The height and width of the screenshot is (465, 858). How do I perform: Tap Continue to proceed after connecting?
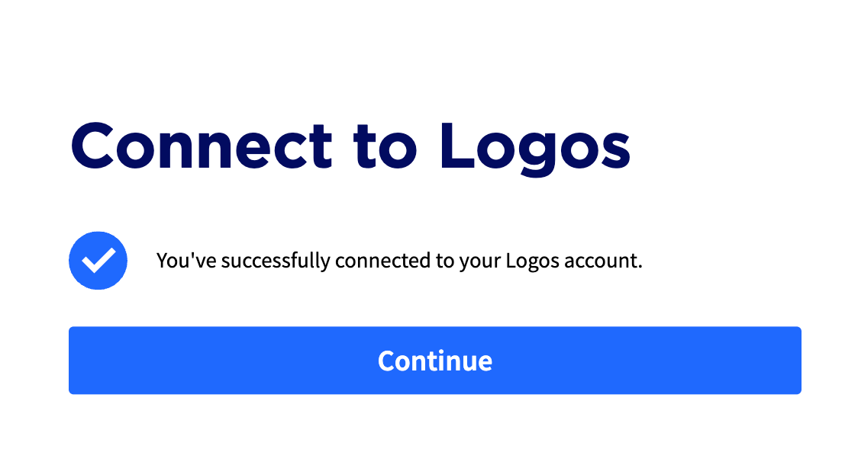(435, 360)
